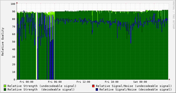This screenshot has width=176, height=93.
Task: Select the 'Relative Strength (decodeable signal)' legend text
Action: (41, 90)
